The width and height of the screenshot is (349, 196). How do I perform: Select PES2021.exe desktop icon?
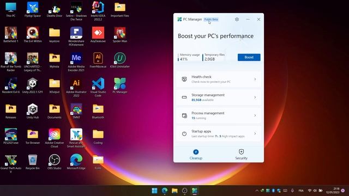[x=11, y=137]
